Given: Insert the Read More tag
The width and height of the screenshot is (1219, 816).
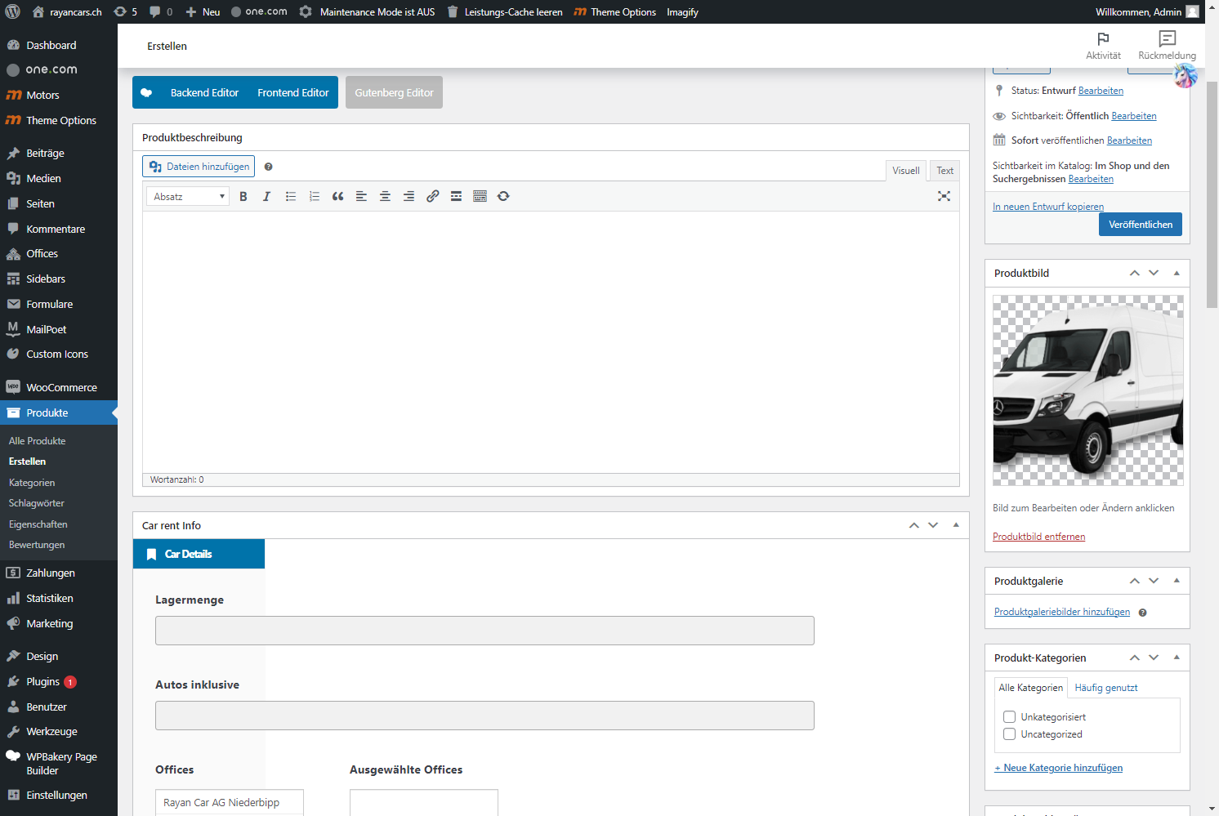Looking at the screenshot, I should click(x=456, y=196).
